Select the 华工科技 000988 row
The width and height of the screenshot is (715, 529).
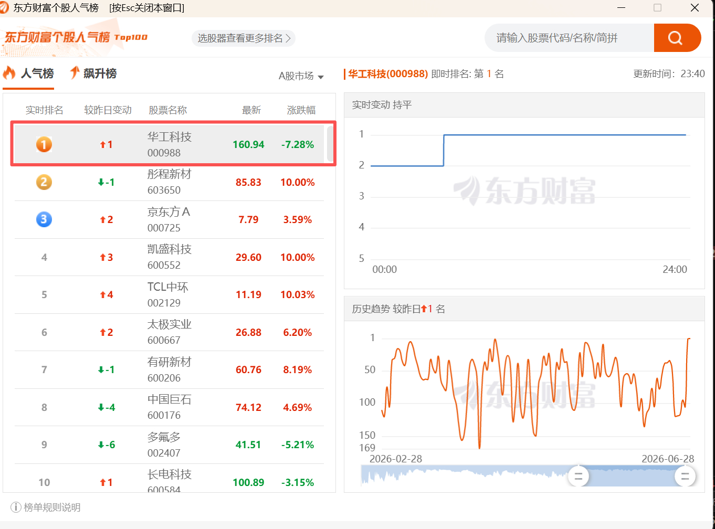click(169, 144)
